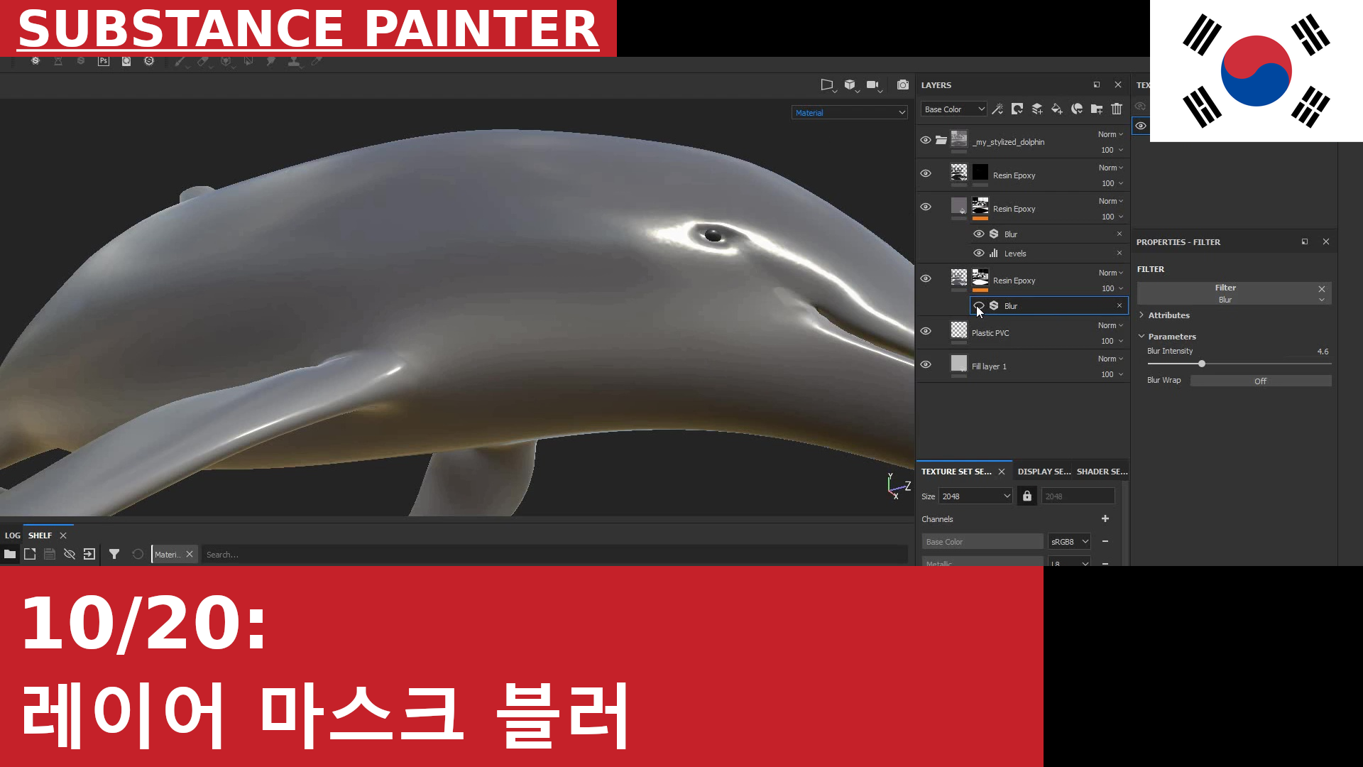Open the Material viewport mode dropdown
The image size is (1363, 767).
click(x=849, y=112)
